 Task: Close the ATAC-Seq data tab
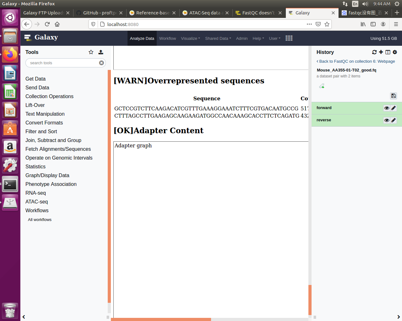227,13
